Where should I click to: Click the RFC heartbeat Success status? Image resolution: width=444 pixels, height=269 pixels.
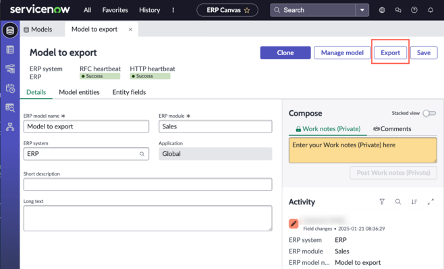[100, 76]
